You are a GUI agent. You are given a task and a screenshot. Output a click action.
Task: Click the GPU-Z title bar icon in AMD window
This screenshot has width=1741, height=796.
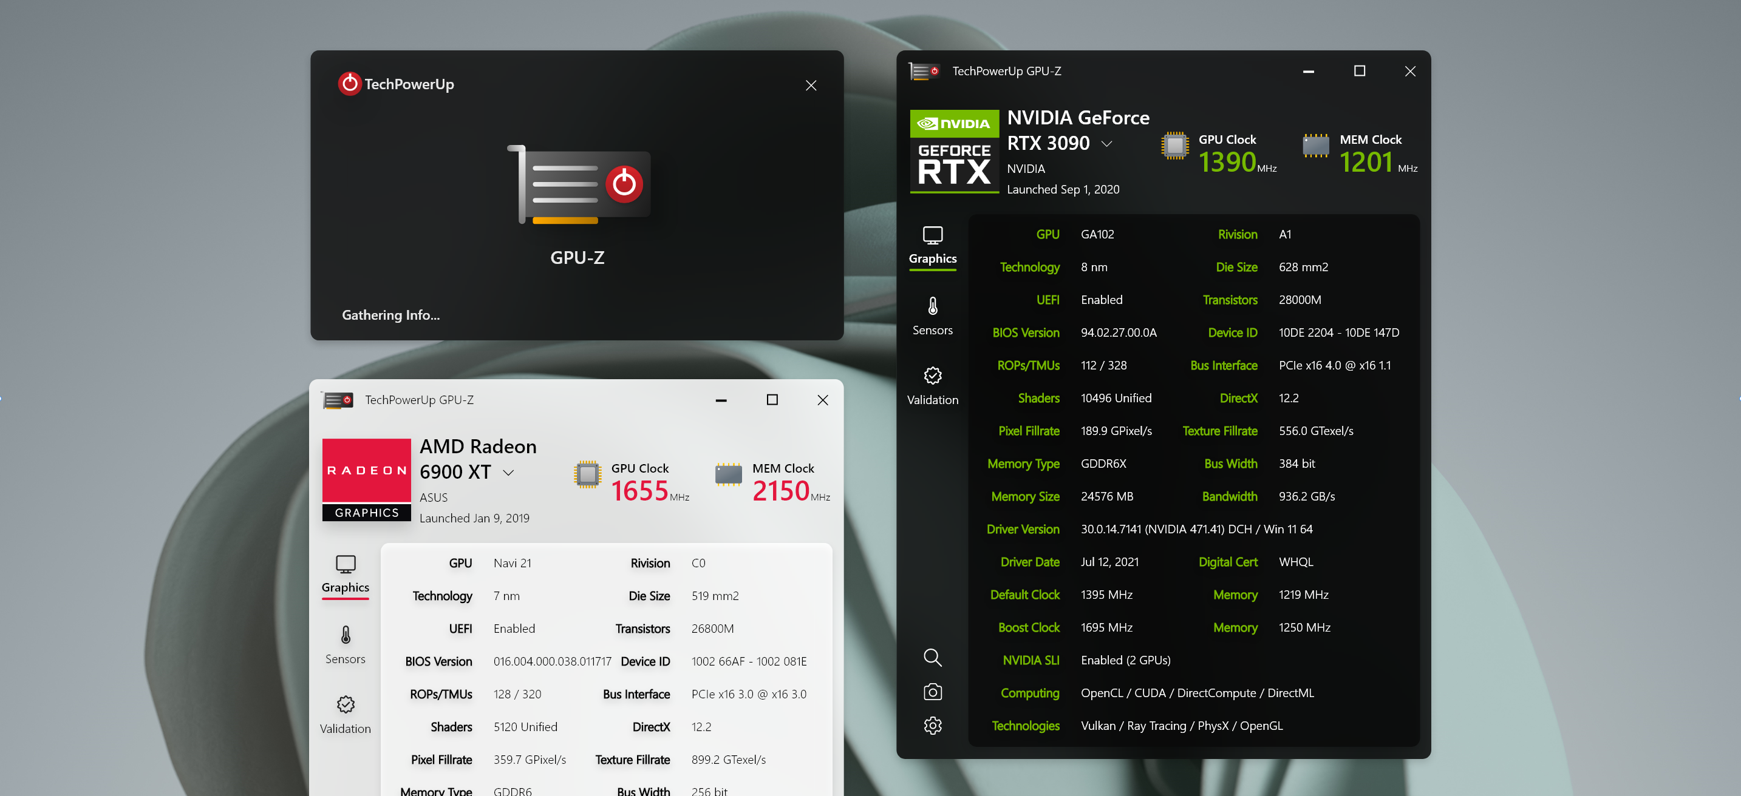[337, 400]
